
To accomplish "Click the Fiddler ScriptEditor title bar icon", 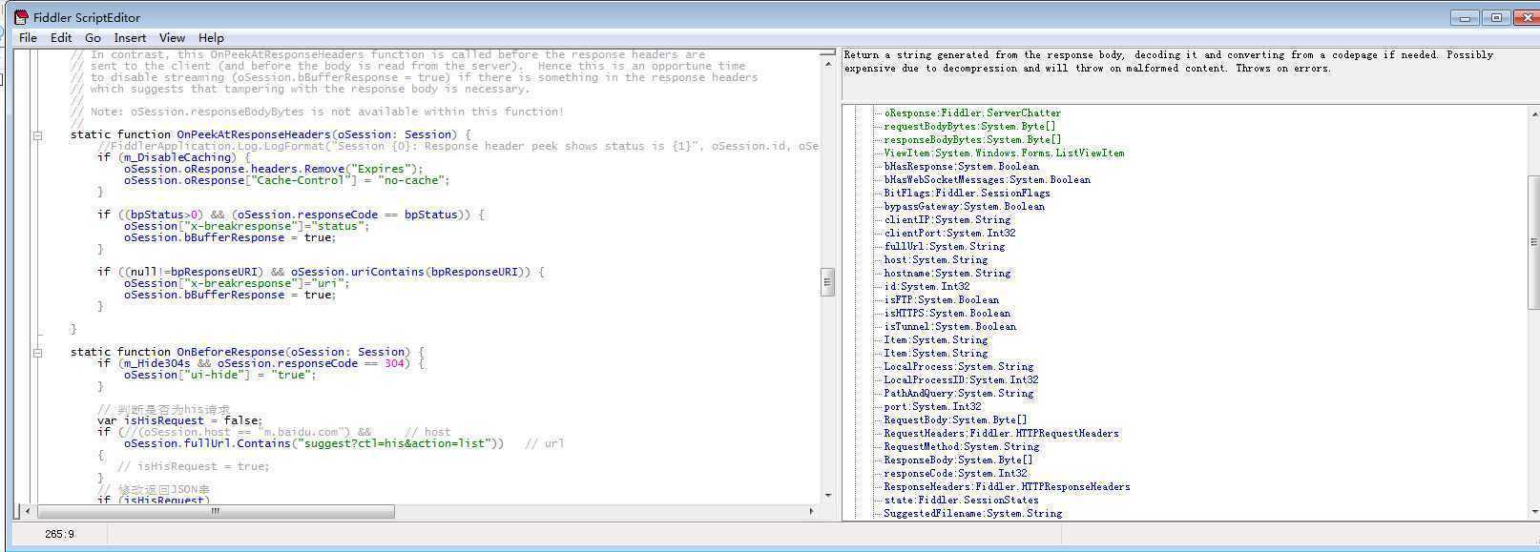I will coord(21,17).
